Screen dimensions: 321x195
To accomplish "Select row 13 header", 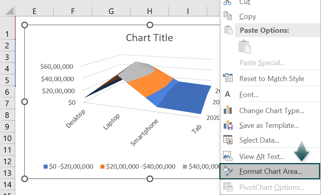I will point(7,173).
